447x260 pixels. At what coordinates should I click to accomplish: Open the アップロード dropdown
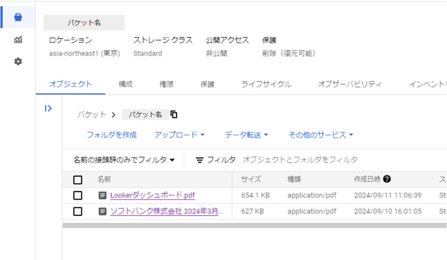(x=177, y=134)
